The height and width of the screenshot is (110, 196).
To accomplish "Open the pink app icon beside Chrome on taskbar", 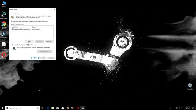I will (73, 108).
